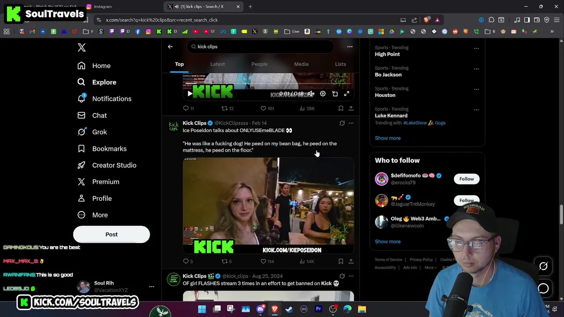
Task: Open more options for Bo Jackson trend
Action: (476, 69)
